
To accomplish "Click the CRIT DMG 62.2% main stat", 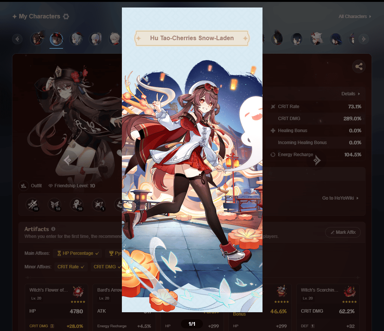I will point(328,311).
